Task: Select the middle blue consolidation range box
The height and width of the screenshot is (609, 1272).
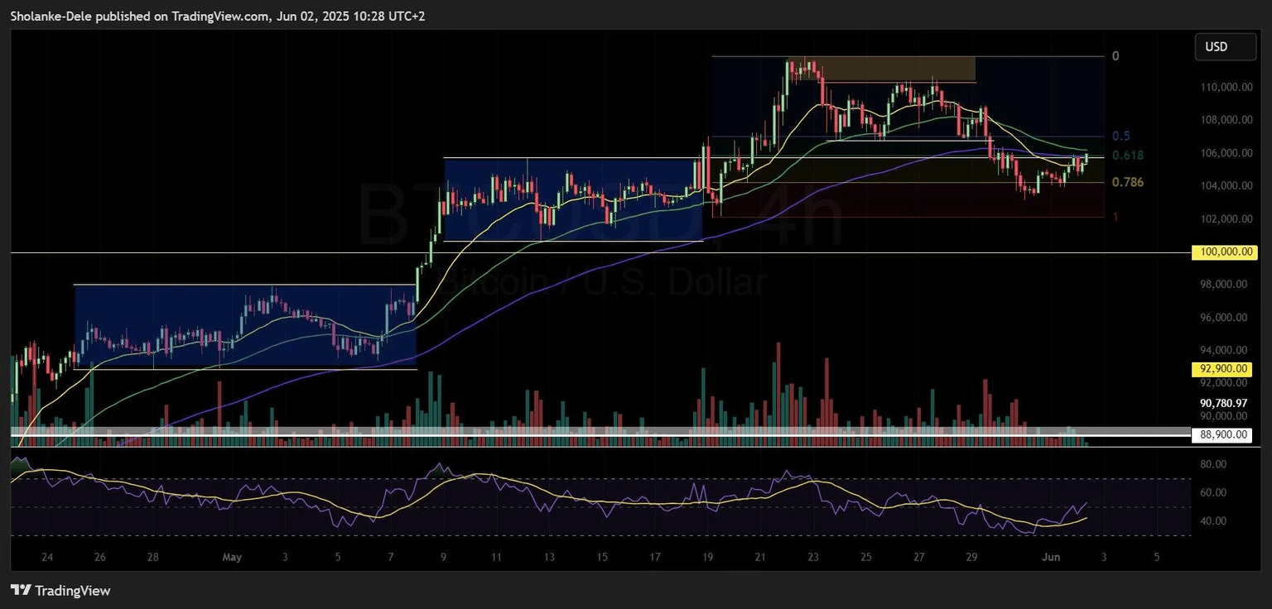Action: tap(572, 199)
